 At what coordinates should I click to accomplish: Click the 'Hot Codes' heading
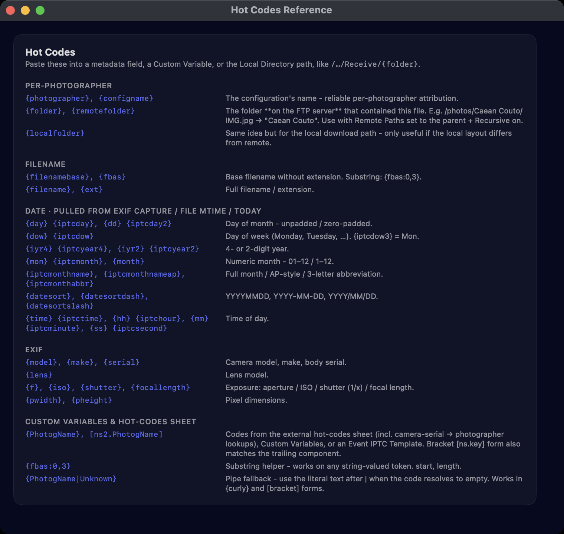[50, 52]
